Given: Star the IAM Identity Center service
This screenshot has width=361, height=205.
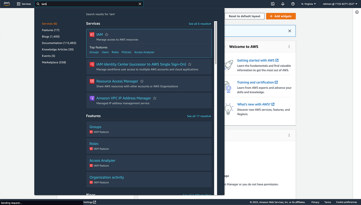Looking at the screenshot, I should (x=190, y=64).
